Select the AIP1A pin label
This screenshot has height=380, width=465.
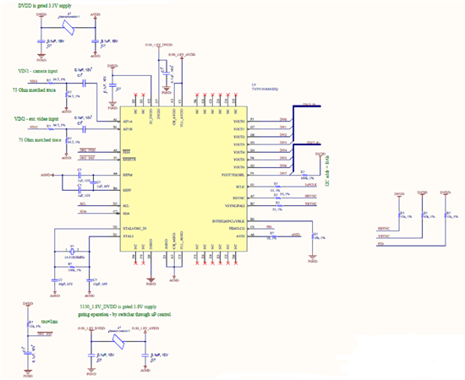click(128, 122)
